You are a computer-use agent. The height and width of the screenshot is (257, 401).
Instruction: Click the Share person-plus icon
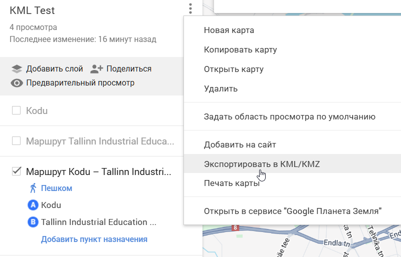pos(96,69)
